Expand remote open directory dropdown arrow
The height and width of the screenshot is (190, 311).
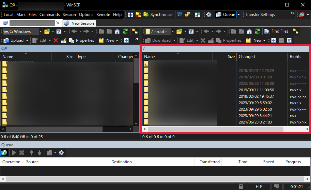tap(185, 32)
